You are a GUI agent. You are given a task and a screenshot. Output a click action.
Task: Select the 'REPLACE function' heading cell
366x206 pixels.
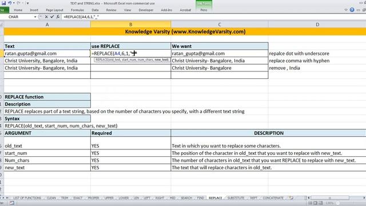[x=47, y=97]
